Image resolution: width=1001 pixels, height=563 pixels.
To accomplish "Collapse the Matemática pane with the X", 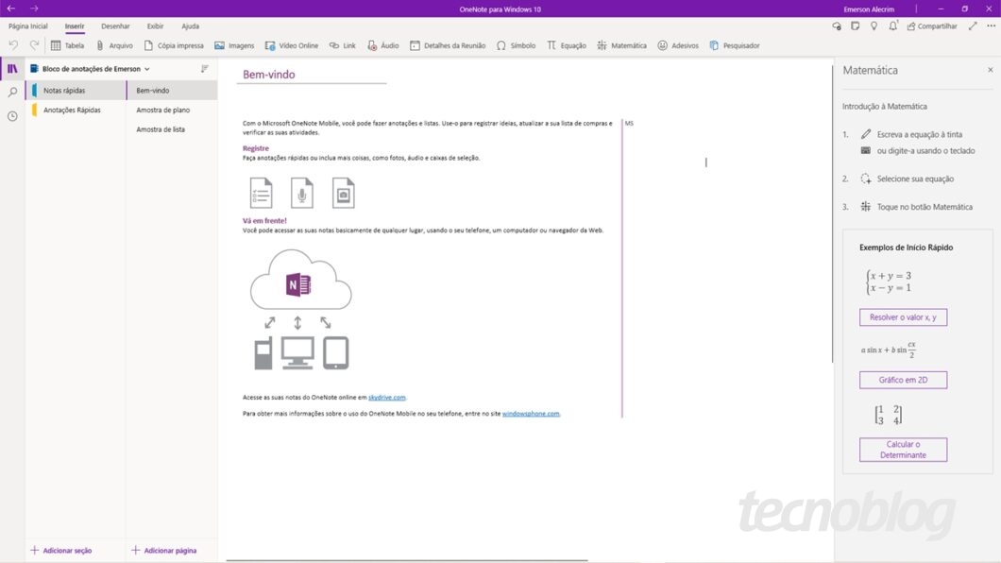I will pos(990,69).
